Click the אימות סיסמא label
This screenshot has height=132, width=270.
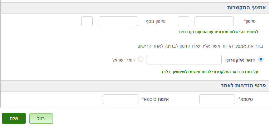coord(155,99)
